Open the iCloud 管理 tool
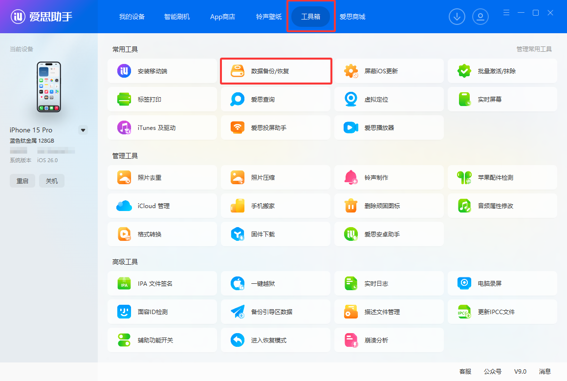Screen dimensions: 567x381 (x=162, y=206)
